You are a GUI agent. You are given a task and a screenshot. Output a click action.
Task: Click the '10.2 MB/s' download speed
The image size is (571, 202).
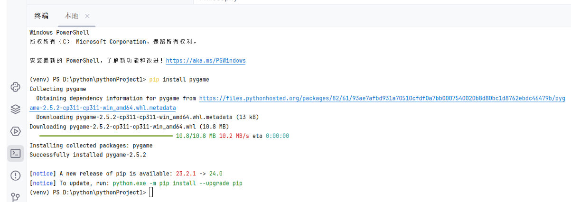(x=234, y=136)
